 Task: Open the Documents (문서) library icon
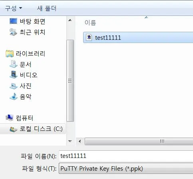click(x=14, y=64)
